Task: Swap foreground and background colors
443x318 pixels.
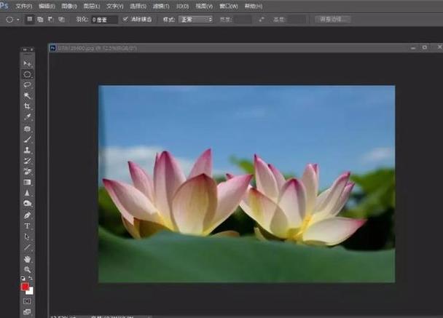Action: pyautogui.click(x=31, y=278)
